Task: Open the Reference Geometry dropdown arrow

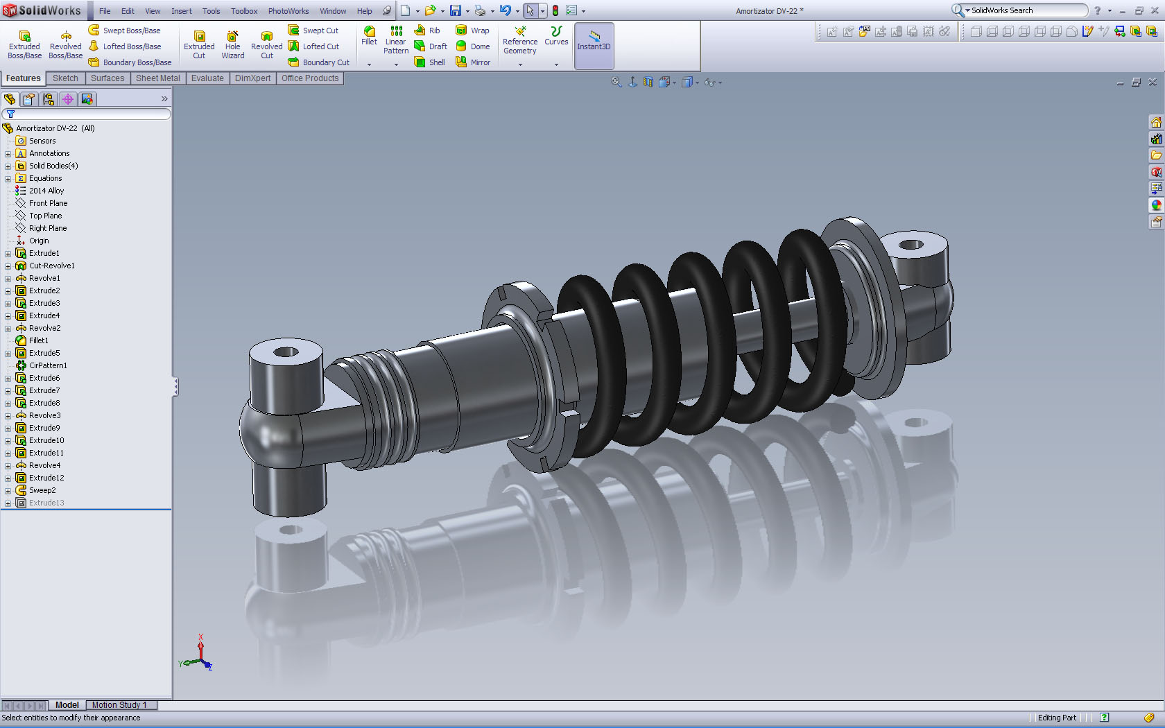Action: coord(520,64)
